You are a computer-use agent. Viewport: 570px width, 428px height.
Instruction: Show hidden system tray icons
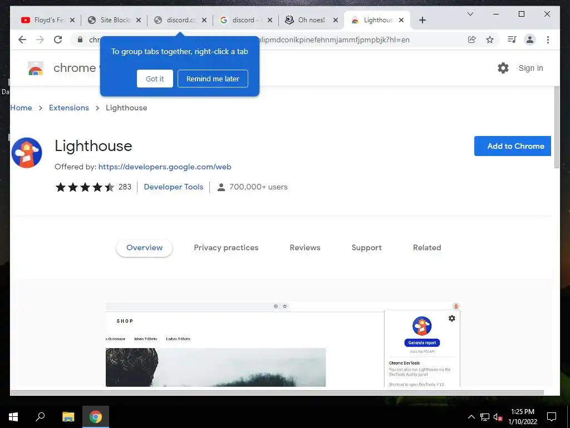pos(471,417)
